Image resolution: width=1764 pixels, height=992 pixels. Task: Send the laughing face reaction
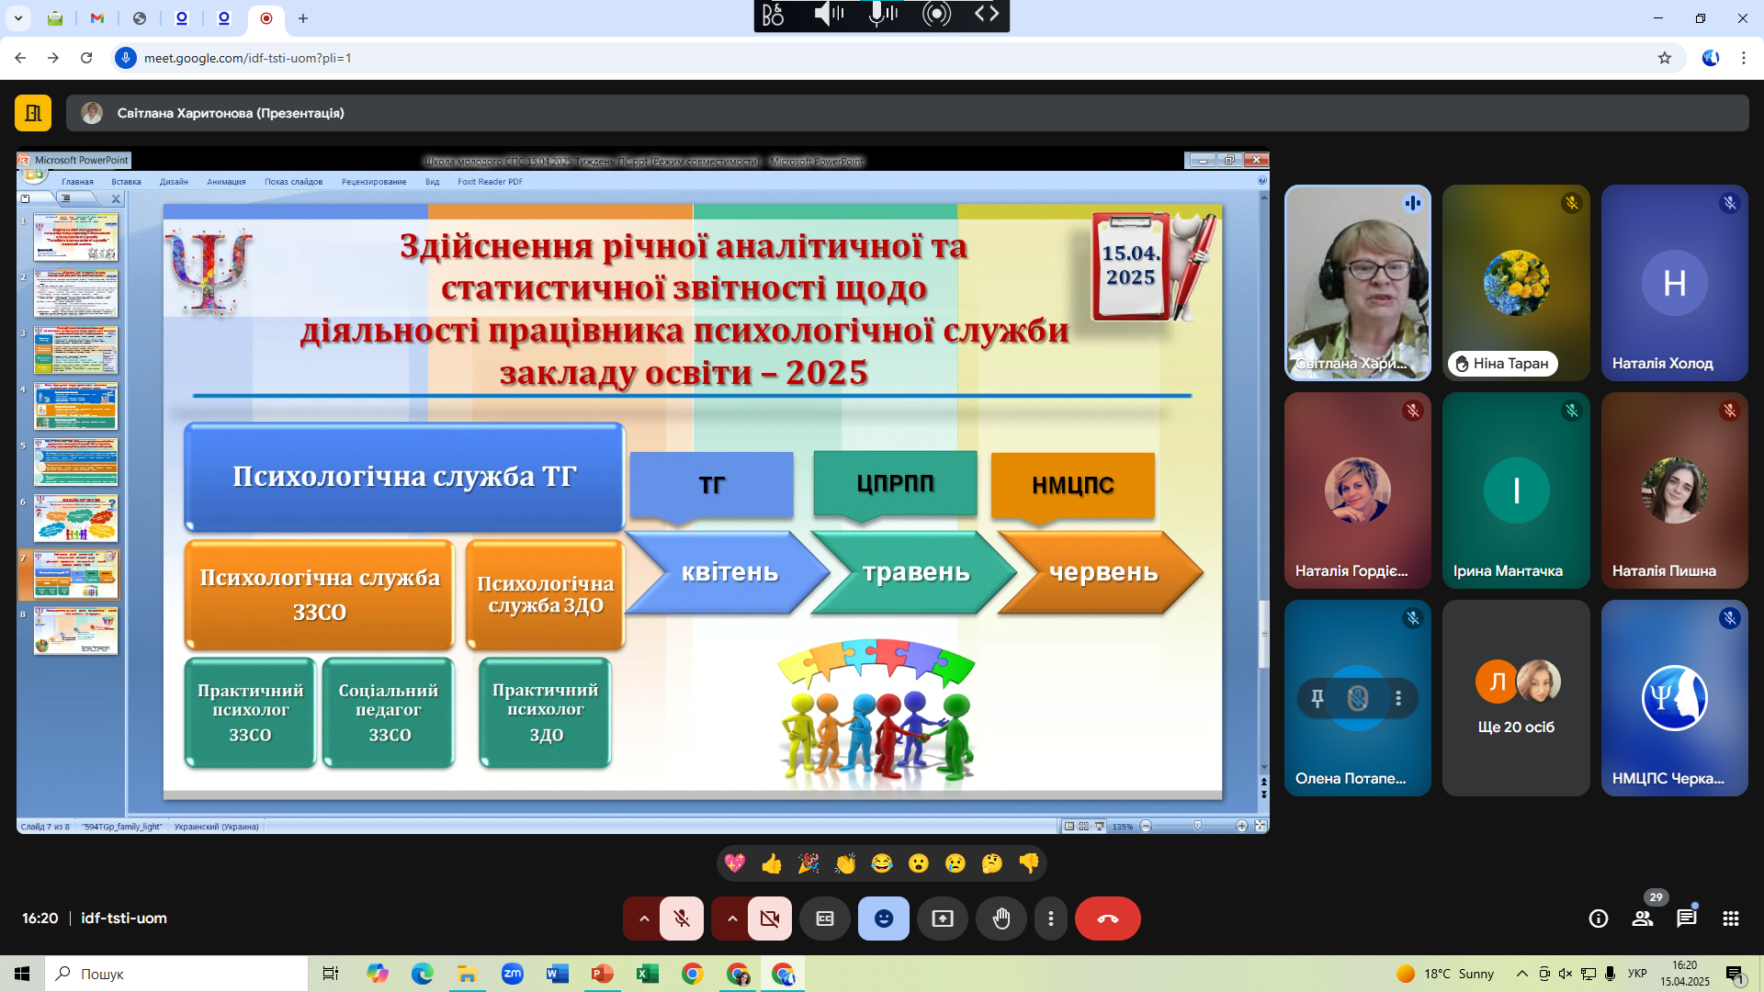[882, 863]
